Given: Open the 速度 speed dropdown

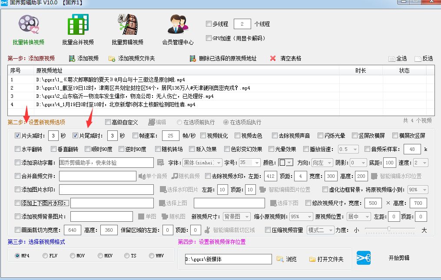Looking at the screenshot, I should click(421, 163).
